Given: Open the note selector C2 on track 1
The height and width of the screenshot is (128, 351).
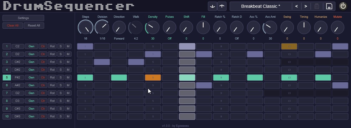Looking at the screenshot, I should point(17,46).
